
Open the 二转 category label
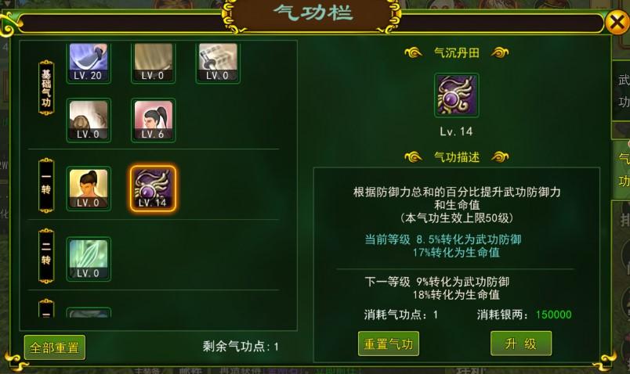(46, 256)
